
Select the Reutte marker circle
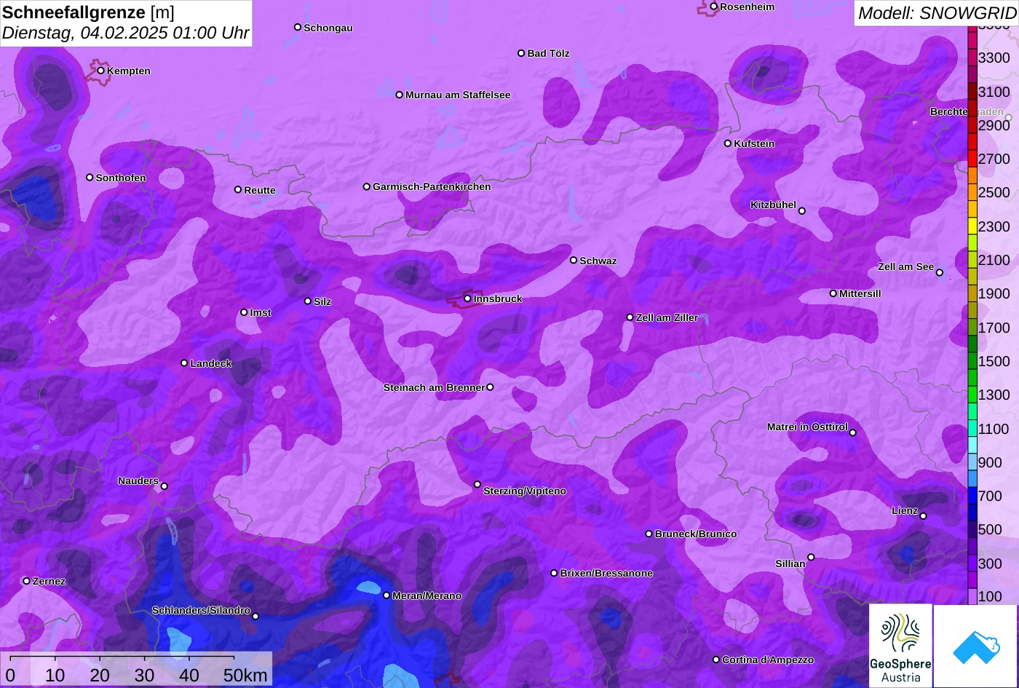(x=237, y=190)
